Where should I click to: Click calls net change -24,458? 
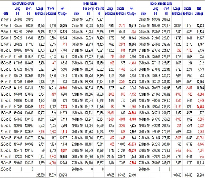pos(200,107)
